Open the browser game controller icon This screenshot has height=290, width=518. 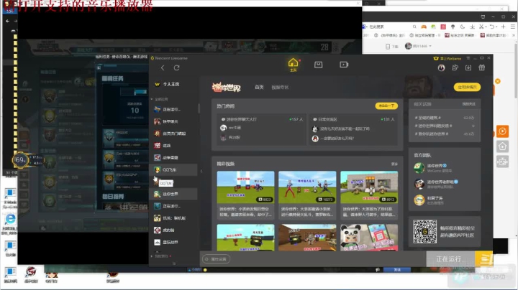(x=424, y=27)
